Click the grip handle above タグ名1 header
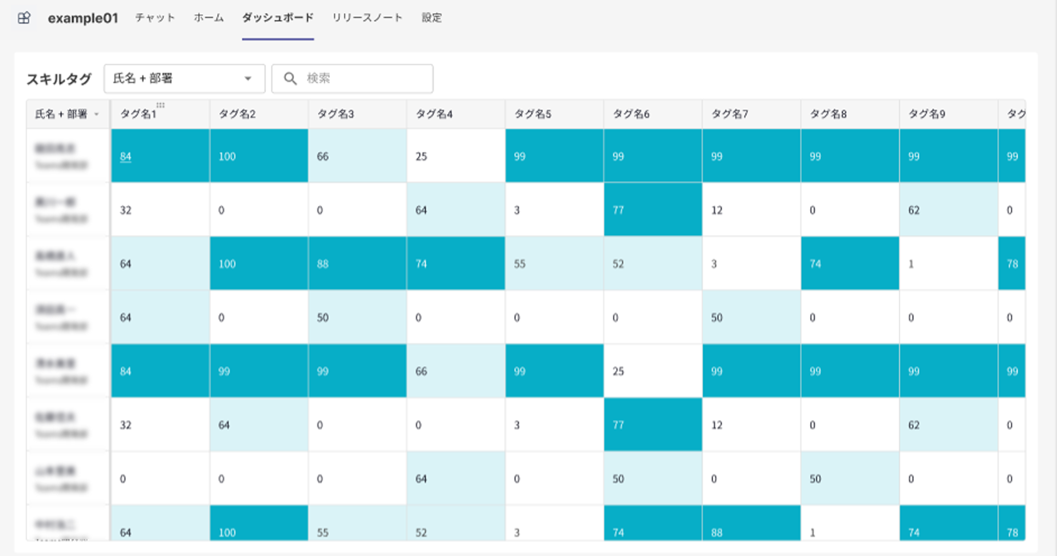 click(160, 105)
